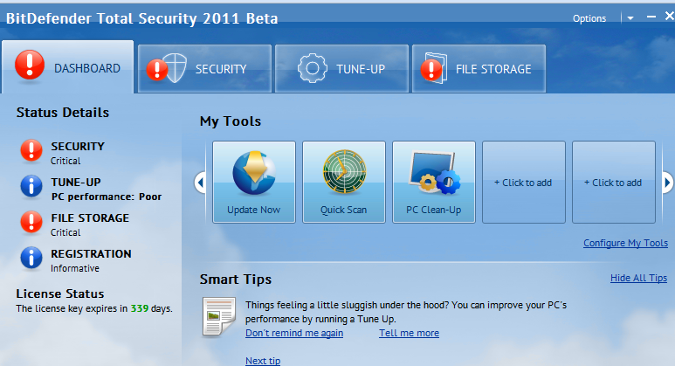Click the blue info icon beside TUNE-UP status
This screenshot has height=366, width=675.
point(31,186)
